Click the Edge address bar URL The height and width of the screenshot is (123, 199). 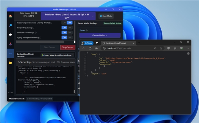click(119, 48)
